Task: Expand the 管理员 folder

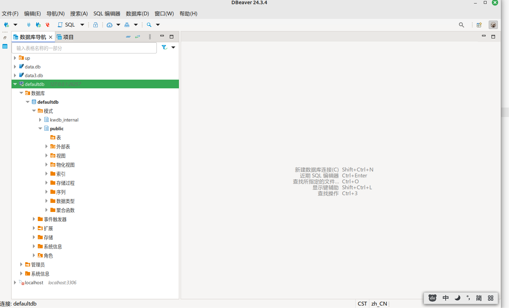Action: coord(21,265)
